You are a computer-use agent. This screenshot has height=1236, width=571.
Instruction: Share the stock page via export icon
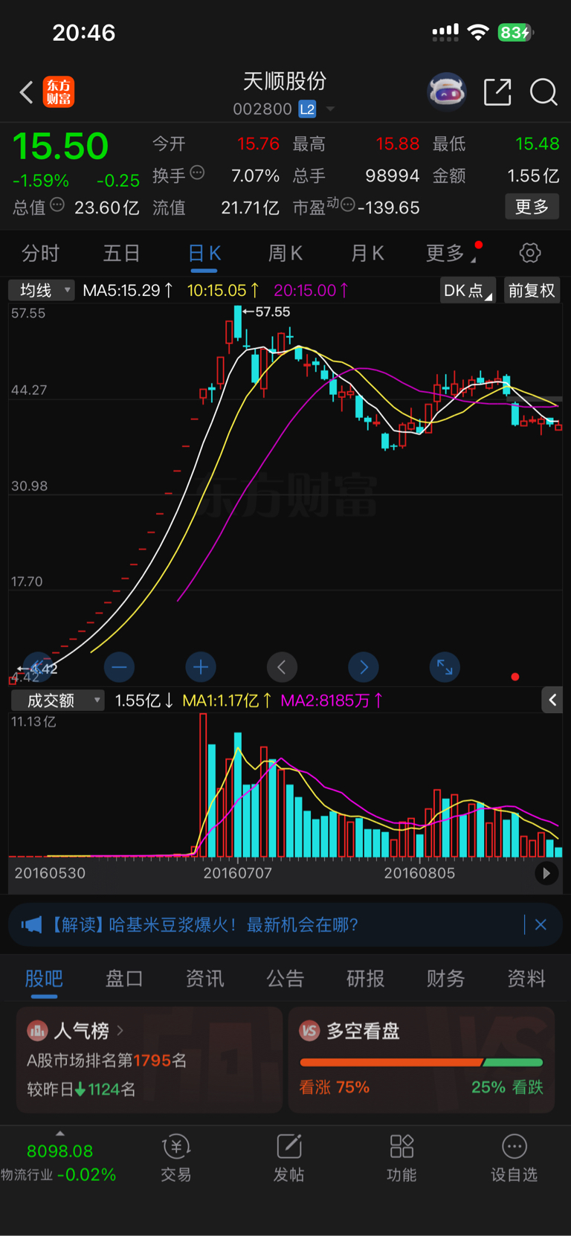tap(497, 92)
